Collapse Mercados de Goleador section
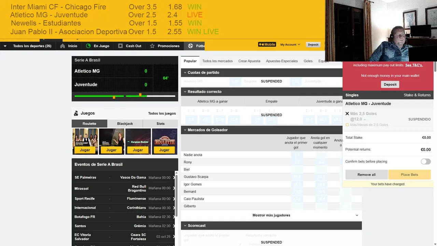Screen dimensions: 437x246 [x=185, y=130]
